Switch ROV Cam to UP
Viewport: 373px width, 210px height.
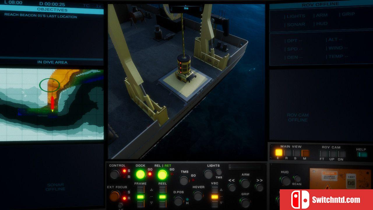point(333,154)
